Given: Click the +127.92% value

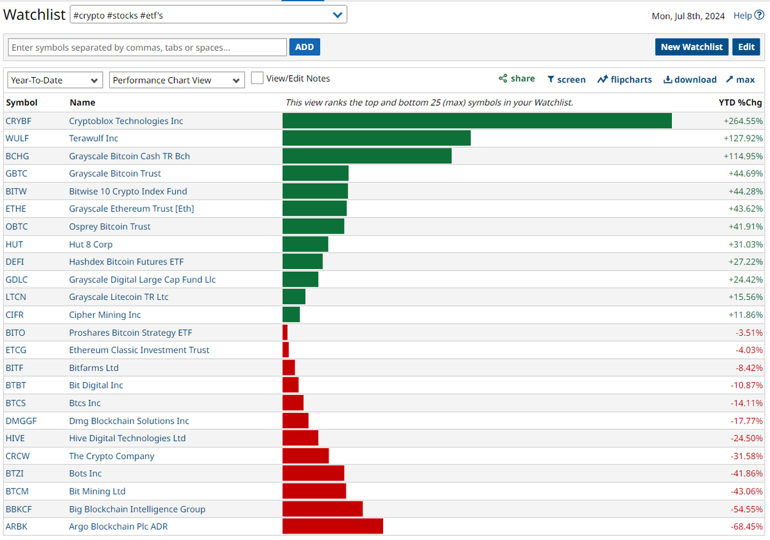Looking at the screenshot, I should 742,138.
